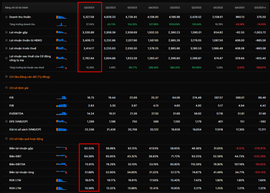Open Giá trị sổ sách sparkline chart

pyautogui.click(x=61, y=129)
